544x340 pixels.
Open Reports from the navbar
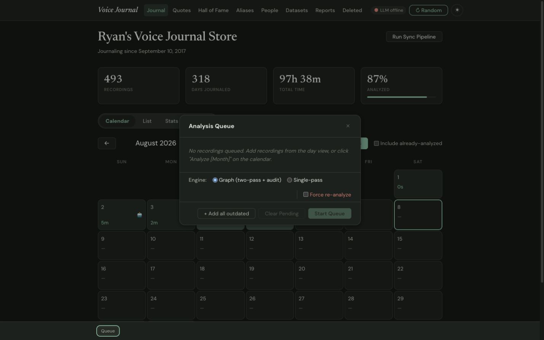pos(325,10)
